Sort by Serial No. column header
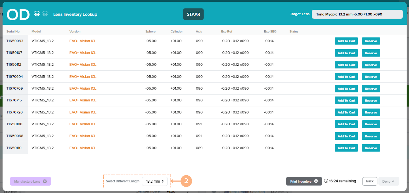 click(x=13, y=31)
